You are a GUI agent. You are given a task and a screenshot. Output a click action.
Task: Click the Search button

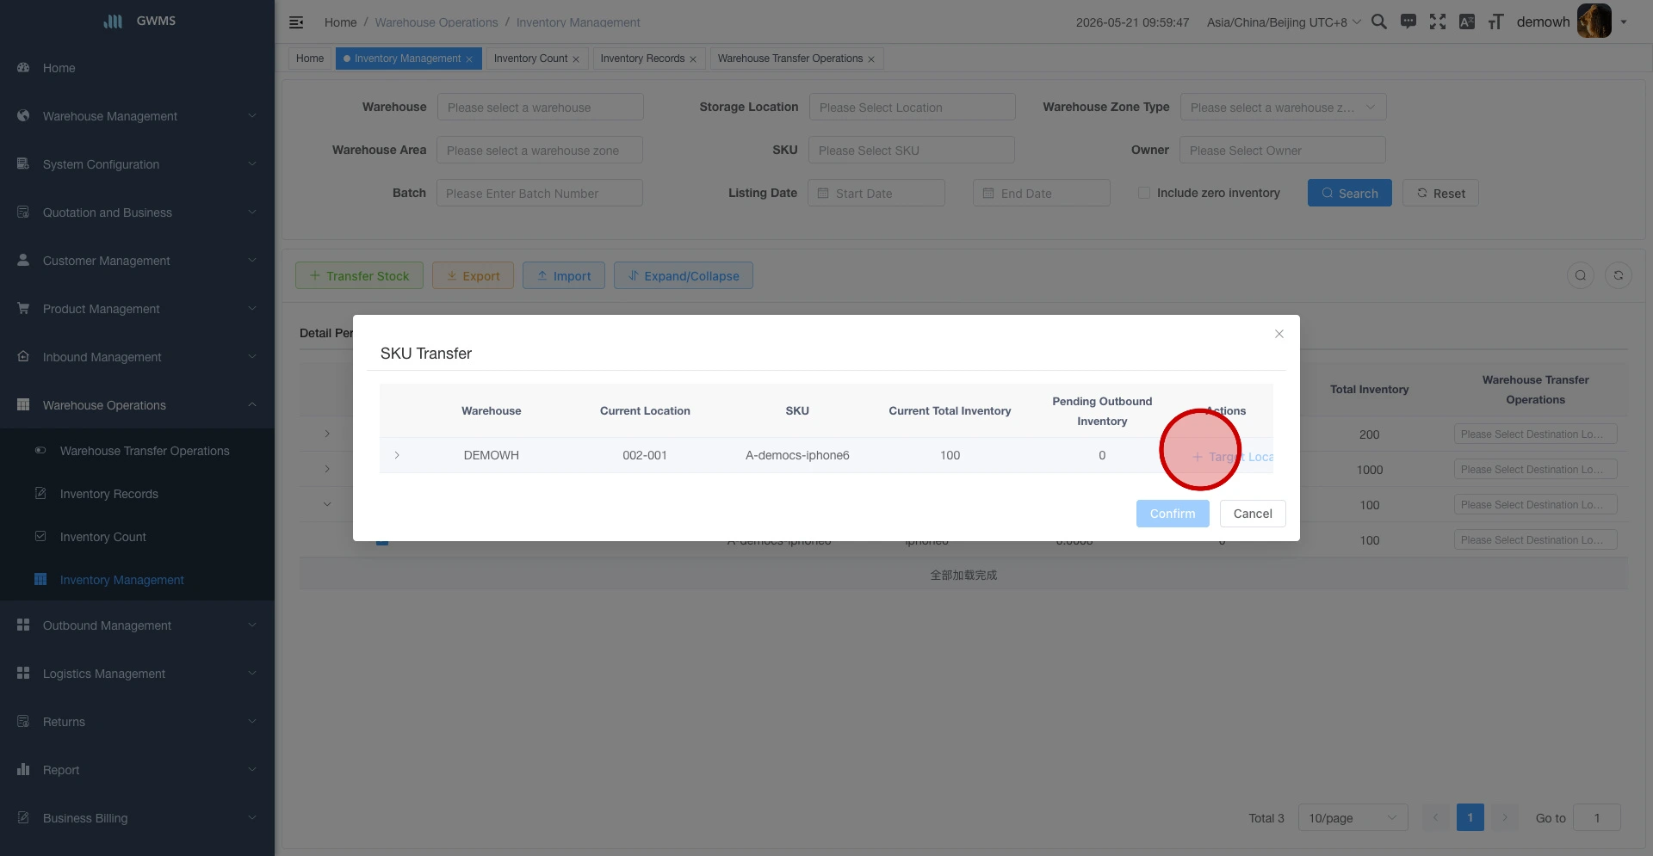tap(1349, 194)
